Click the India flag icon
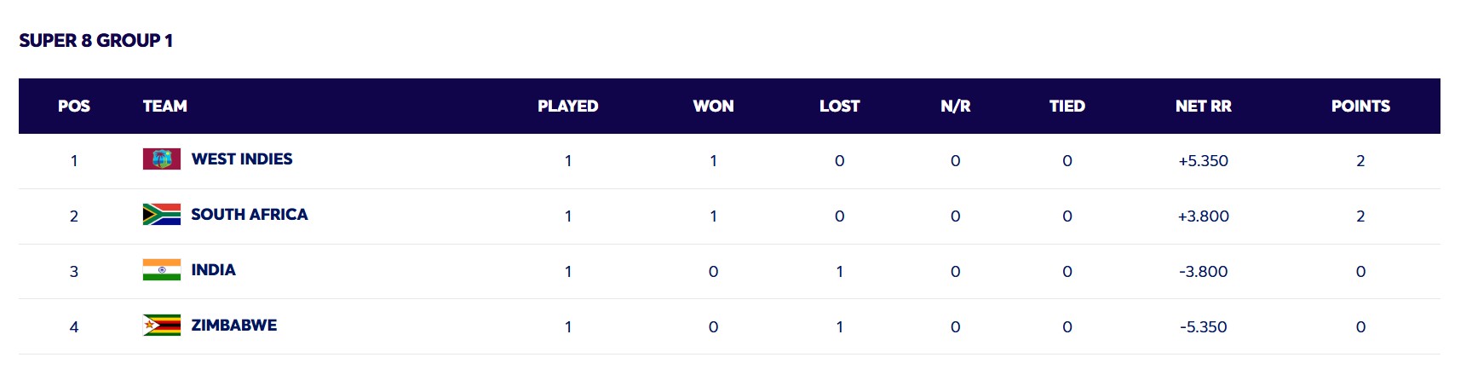This screenshot has height=369, width=1472. pyautogui.click(x=162, y=270)
